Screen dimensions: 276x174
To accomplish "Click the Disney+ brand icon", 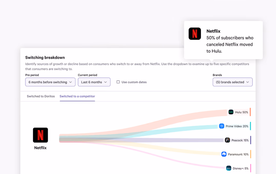I will [229, 168].
